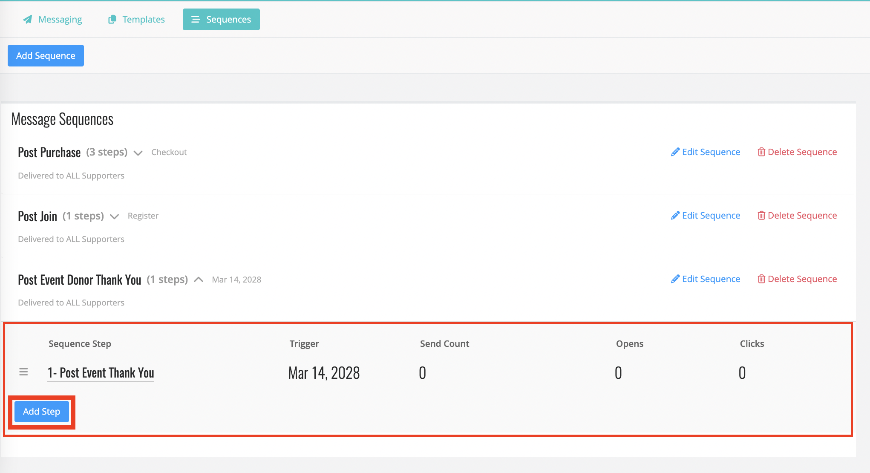
Task: Click the Sequence Step column header
Action: [x=80, y=343]
